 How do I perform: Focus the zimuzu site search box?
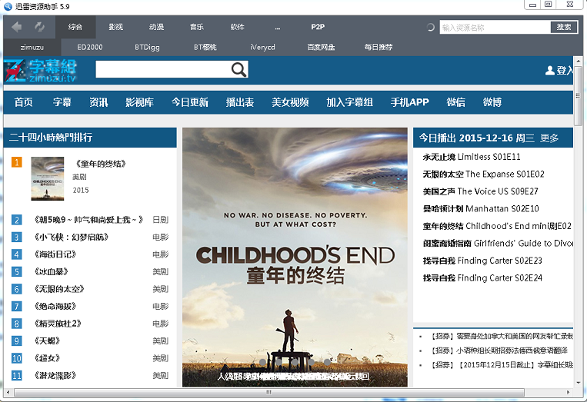[x=163, y=69]
